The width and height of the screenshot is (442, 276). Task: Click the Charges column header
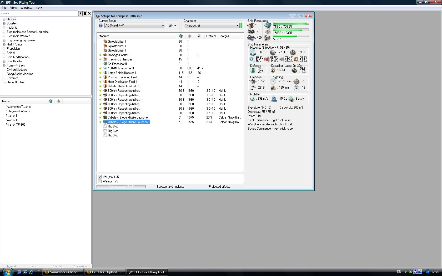pyautogui.click(x=230, y=36)
